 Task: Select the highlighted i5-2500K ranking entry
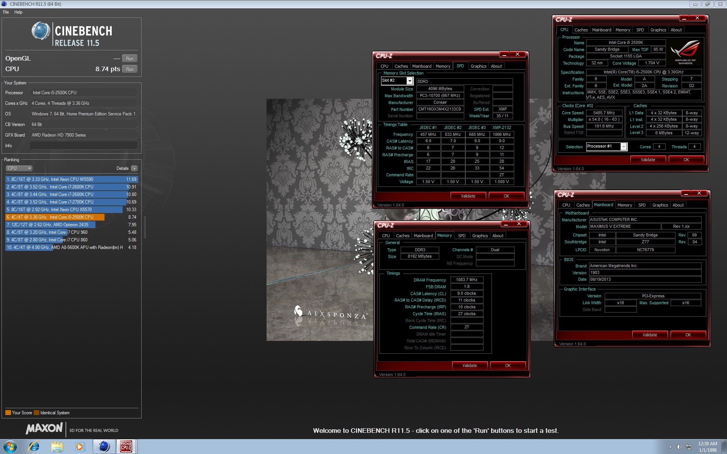[71, 217]
